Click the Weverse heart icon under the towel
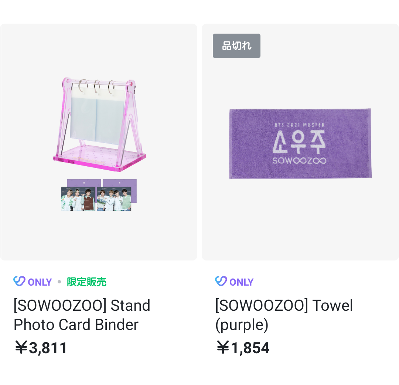Viewport: 399px width, 385px height. (x=221, y=281)
